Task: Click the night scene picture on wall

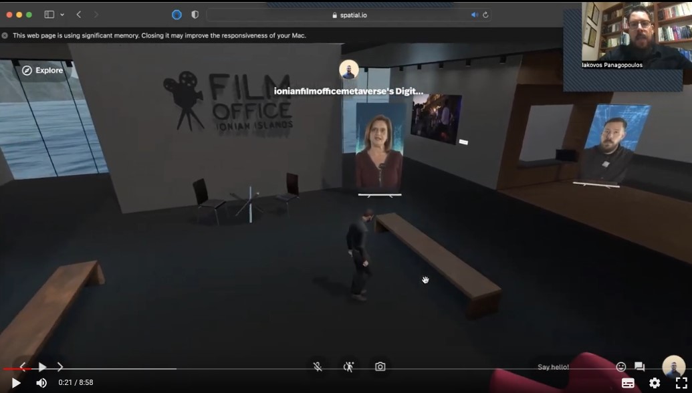Action: tap(436, 118)
